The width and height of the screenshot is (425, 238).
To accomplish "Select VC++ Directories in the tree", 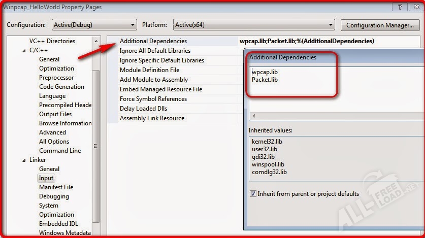I will pos(52,41).
